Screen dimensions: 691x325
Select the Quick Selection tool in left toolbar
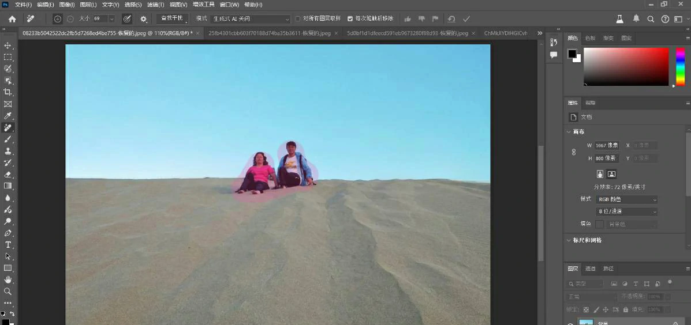pos(8,69)
